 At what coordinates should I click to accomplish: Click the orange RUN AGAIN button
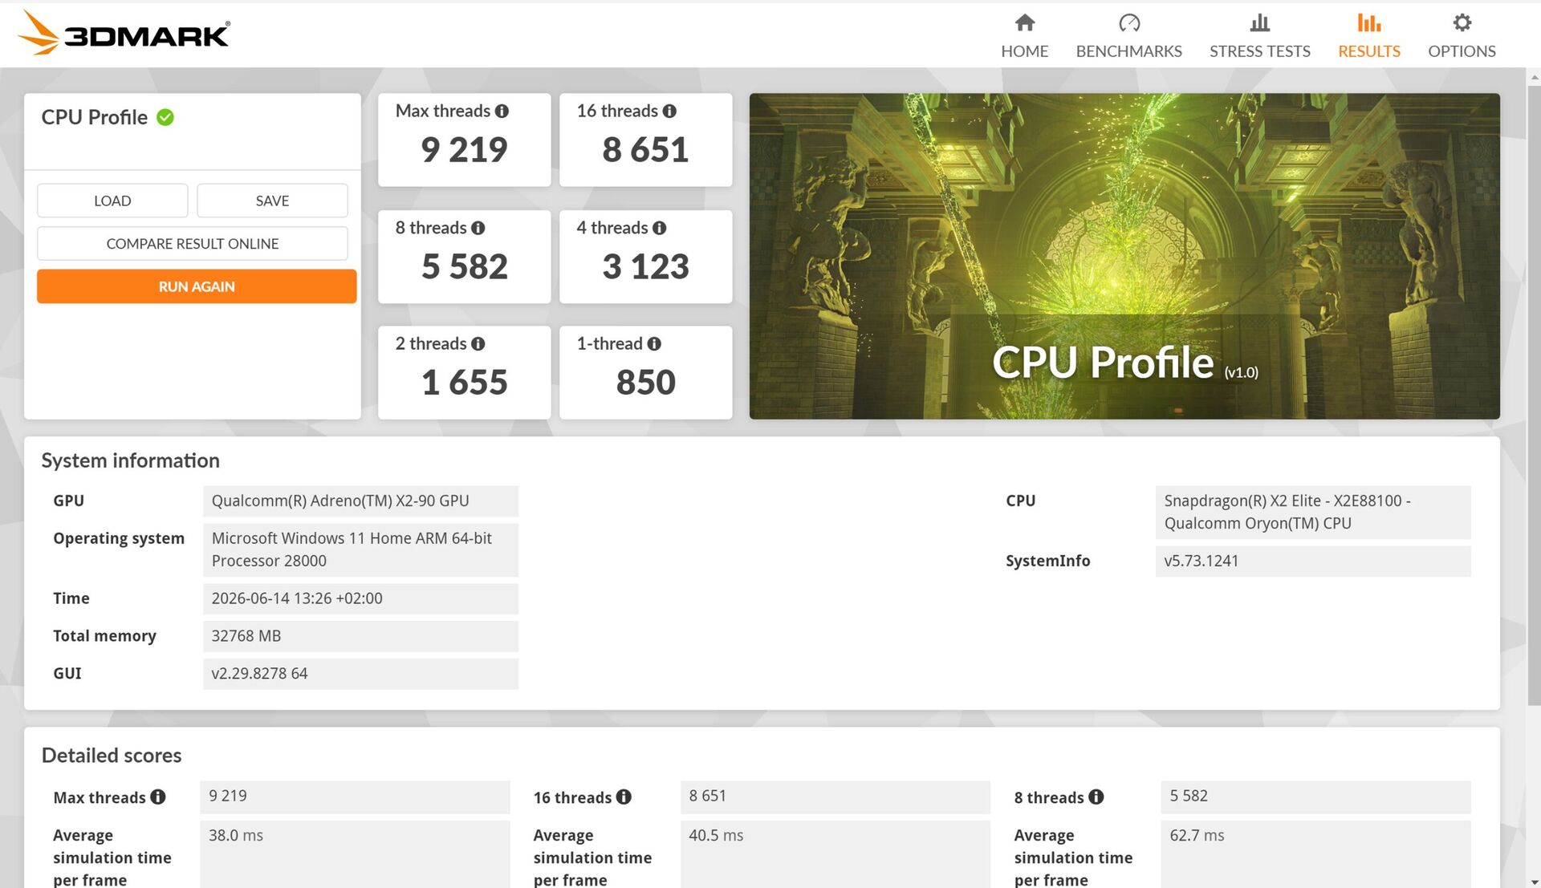(x=197, y=286)
